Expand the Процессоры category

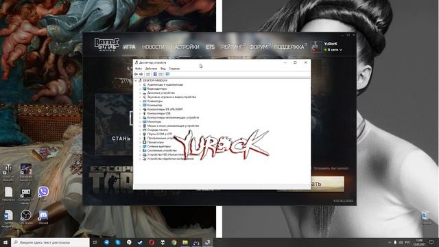(x=140, y=142)
